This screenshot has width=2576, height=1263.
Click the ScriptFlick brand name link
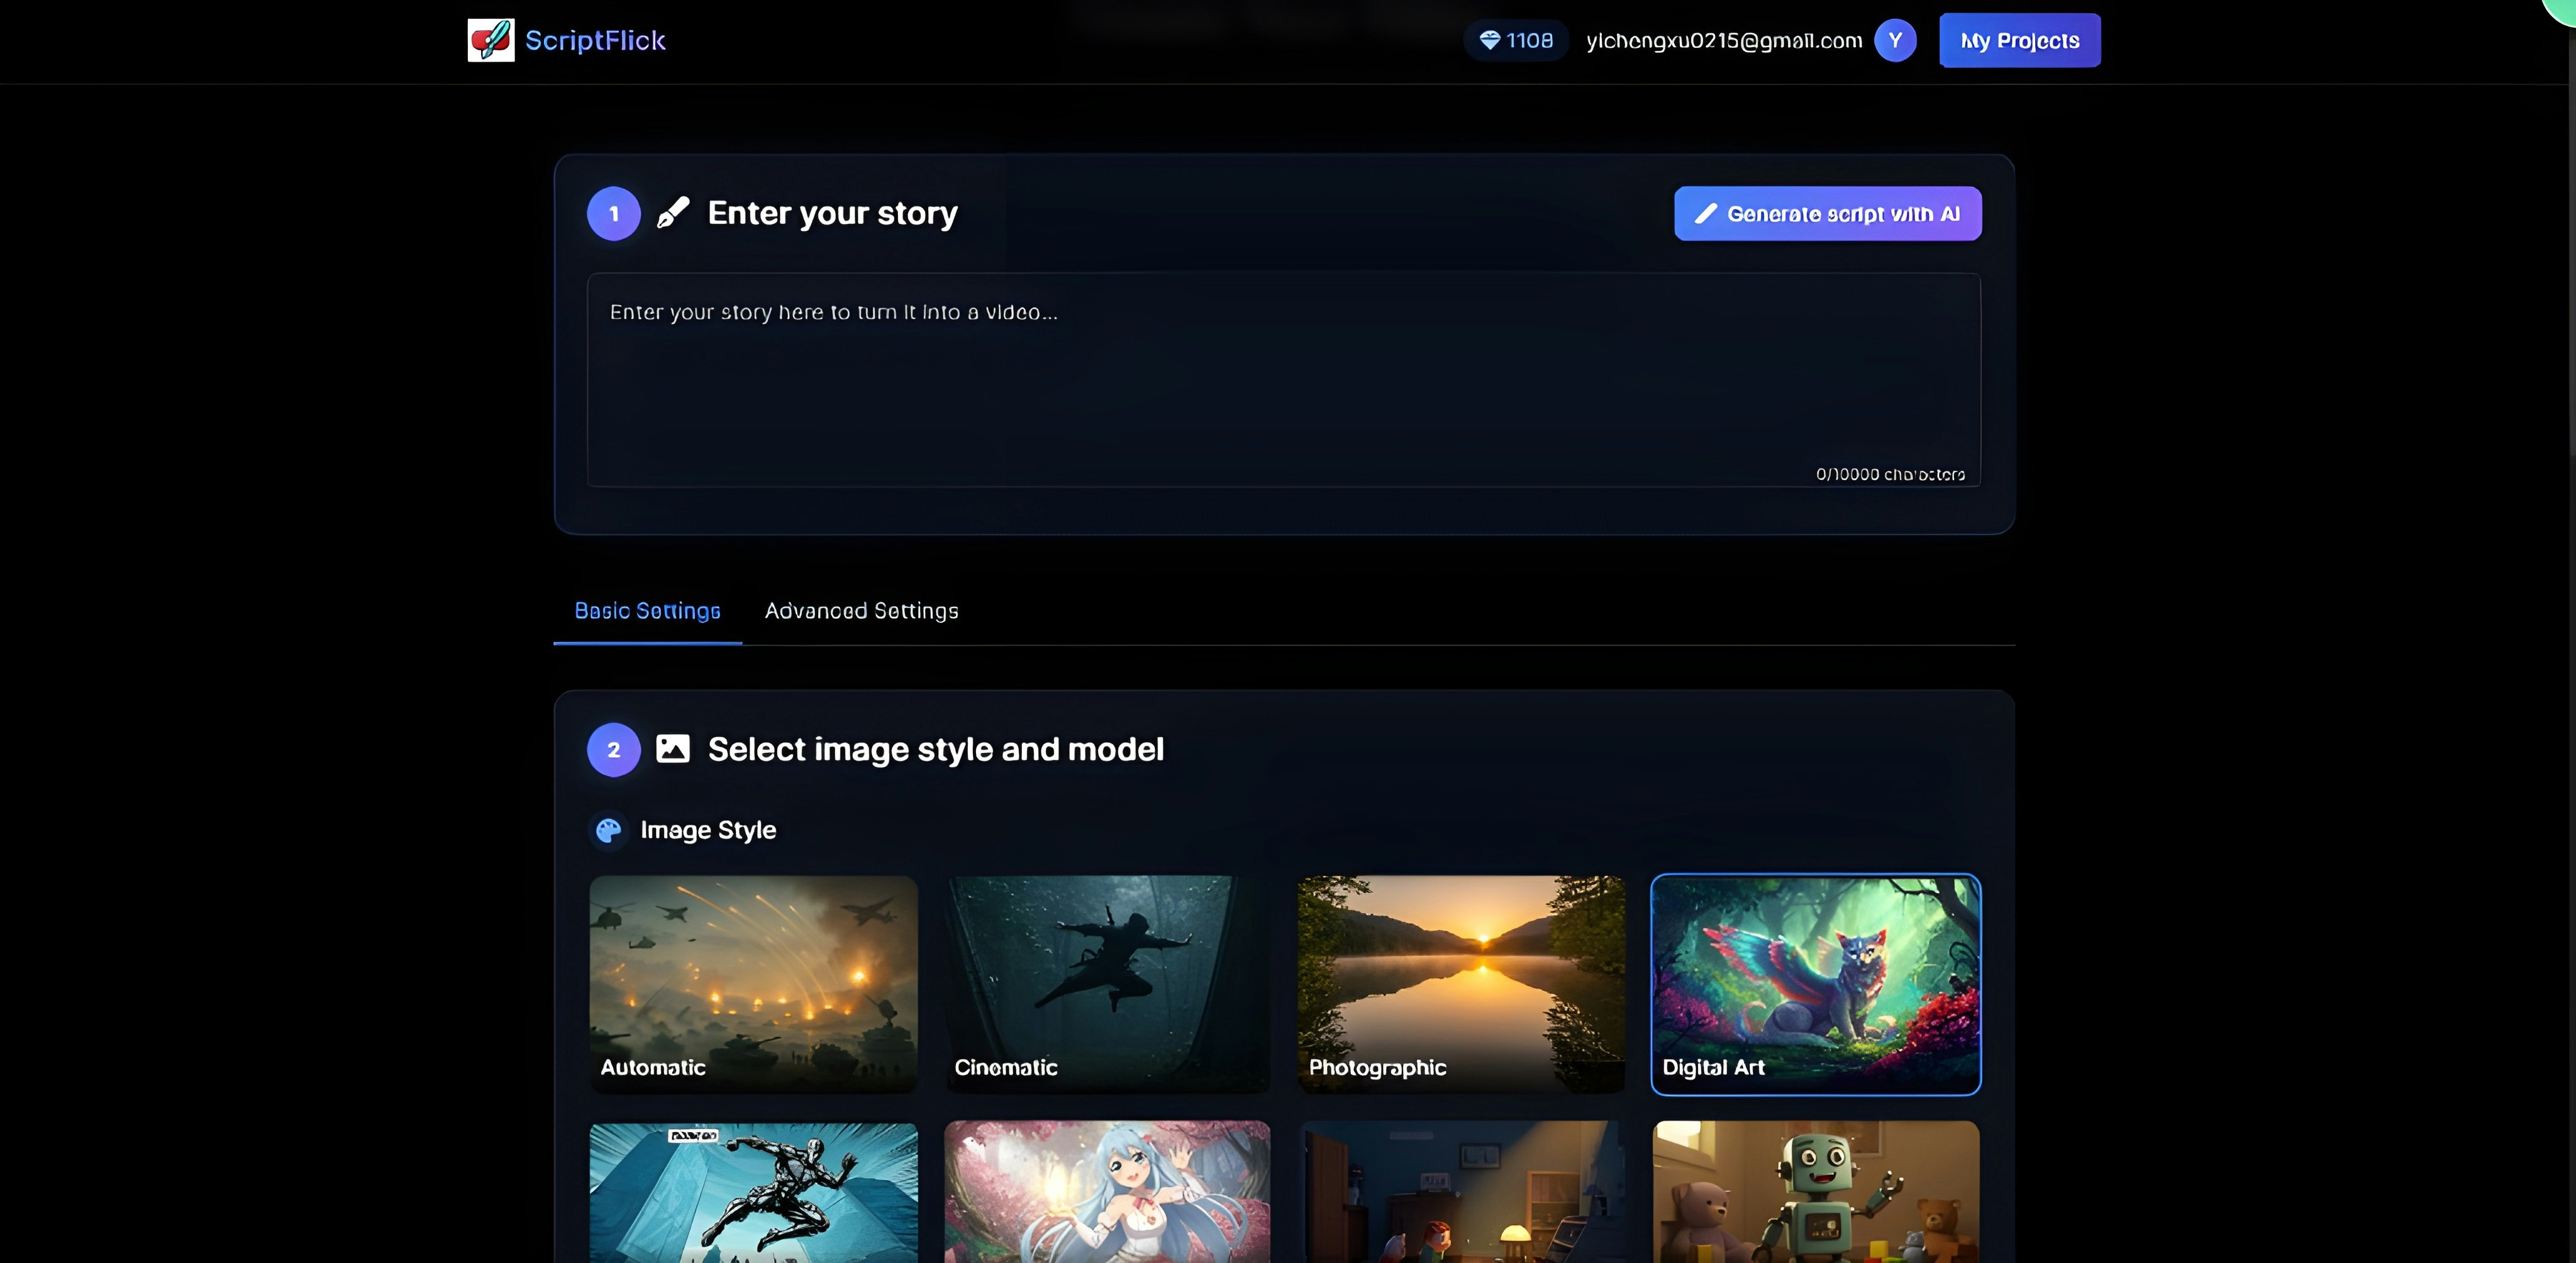595,40
